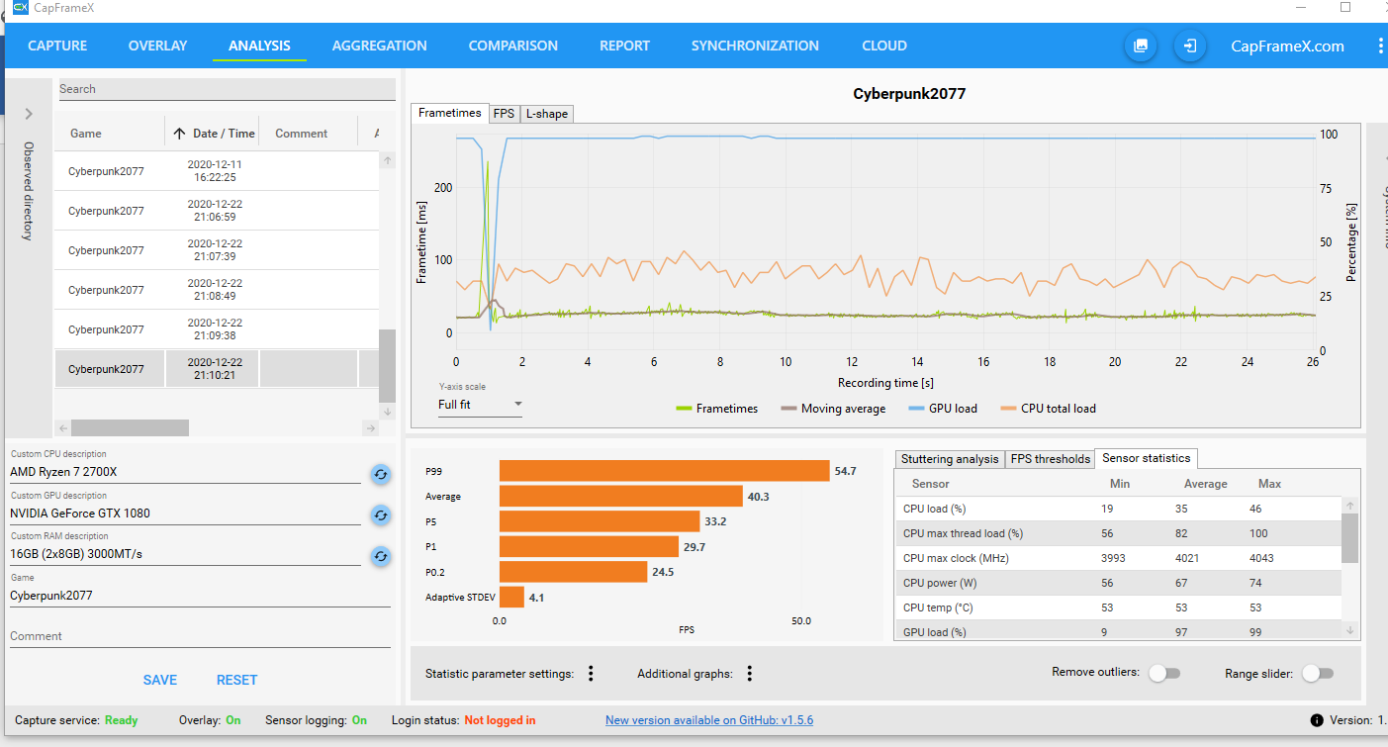The height and width of the screenshot is (747, 1388).
Task: Click the Search input field
Action: point(227,89)
